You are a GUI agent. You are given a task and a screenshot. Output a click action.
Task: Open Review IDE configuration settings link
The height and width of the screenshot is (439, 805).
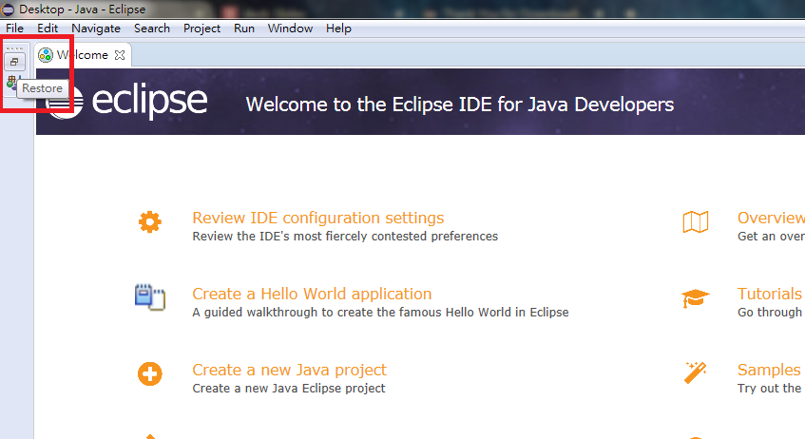click(x=317, y=218)
